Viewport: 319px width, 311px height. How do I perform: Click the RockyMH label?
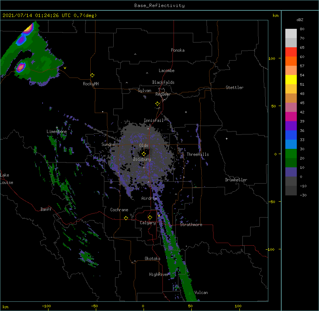coord(91,84)
